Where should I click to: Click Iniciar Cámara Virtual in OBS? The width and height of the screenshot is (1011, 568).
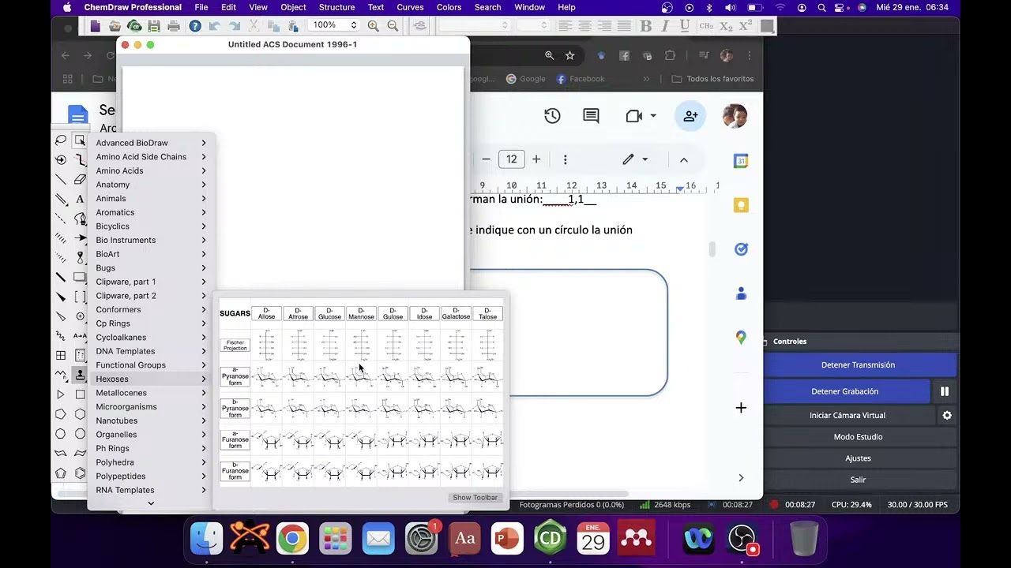tap(849, 415)
